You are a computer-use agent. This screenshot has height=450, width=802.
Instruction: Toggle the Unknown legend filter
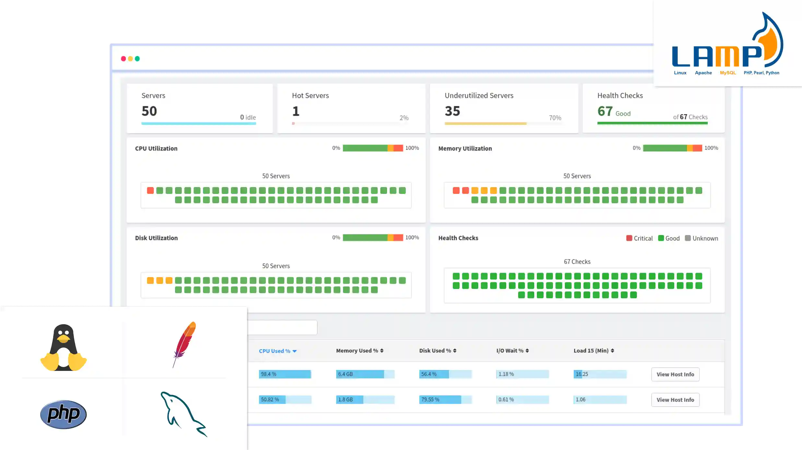click(x=701, y=238)
